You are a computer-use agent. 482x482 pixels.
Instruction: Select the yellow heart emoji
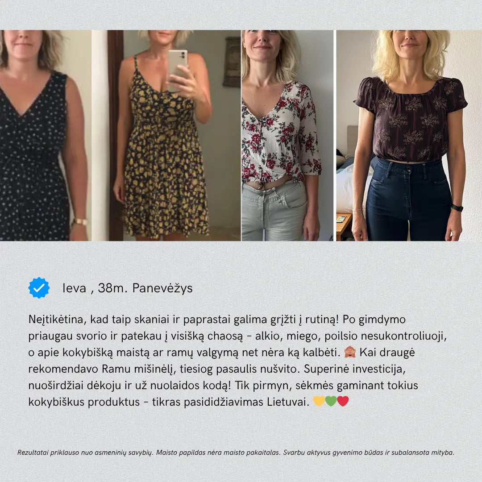tap(319, 401)
